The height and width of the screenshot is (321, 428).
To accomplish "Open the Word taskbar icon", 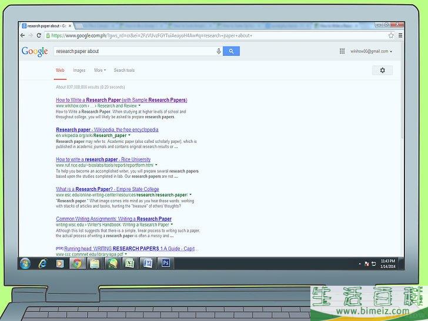I will 148,263.
